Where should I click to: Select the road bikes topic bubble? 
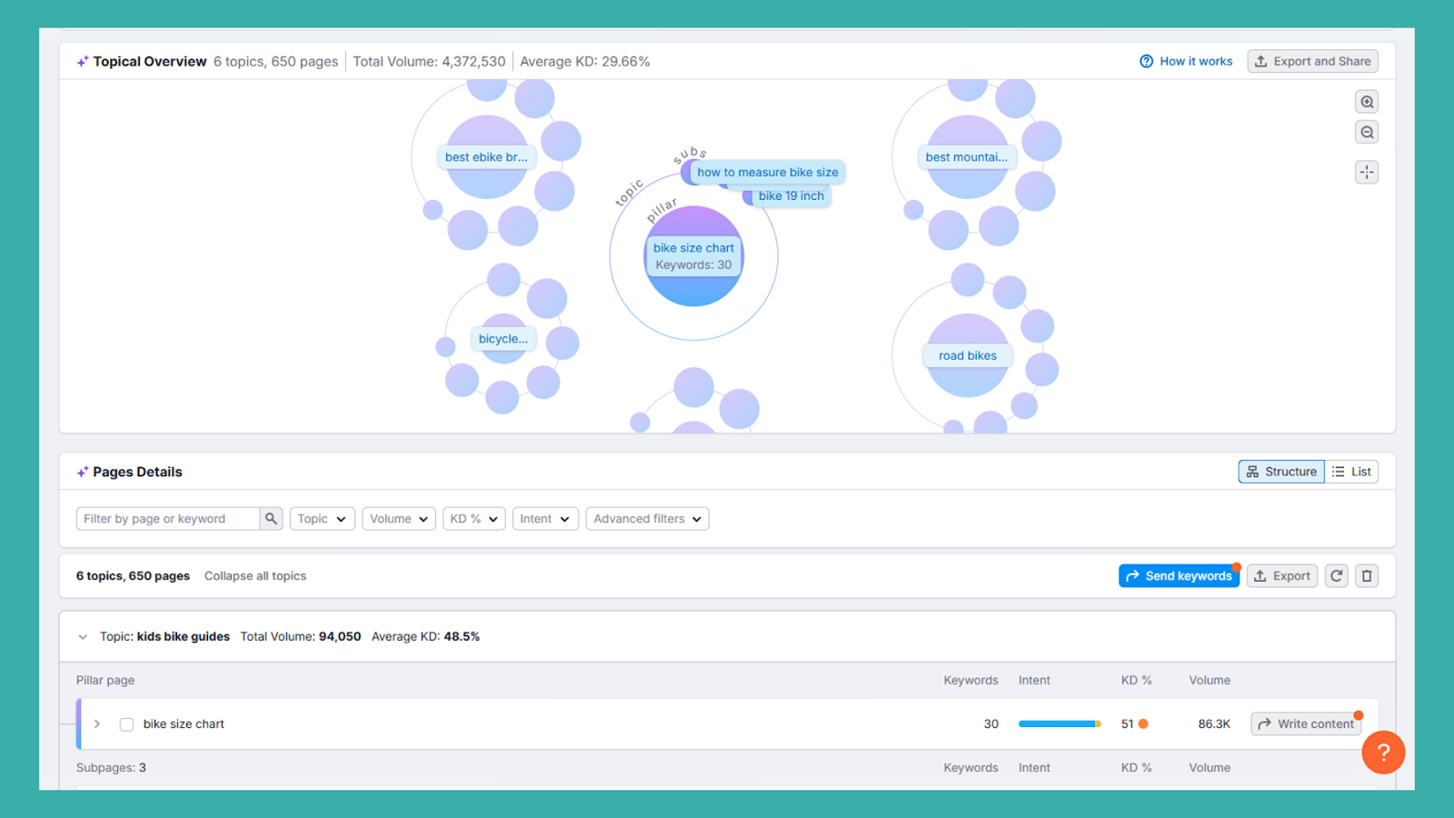tap(968, 355)
